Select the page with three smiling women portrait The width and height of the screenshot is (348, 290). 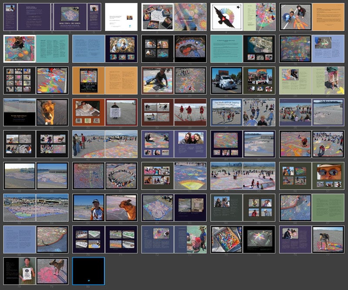[x=191, y=144]
